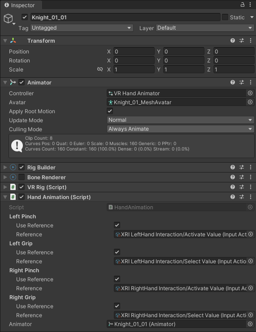Enable the Bone Renderer component

point(22,177)
